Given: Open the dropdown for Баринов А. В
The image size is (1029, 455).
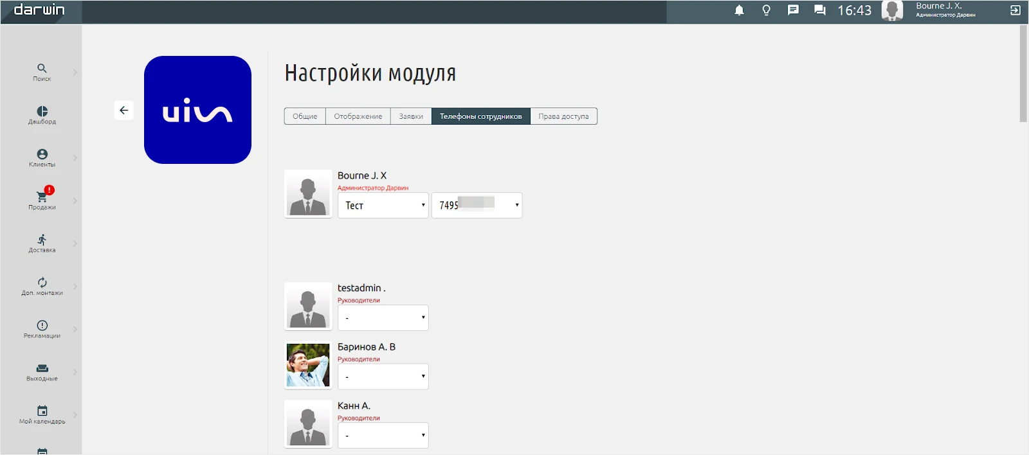Looking at the screenshot, I should point(383,377).
